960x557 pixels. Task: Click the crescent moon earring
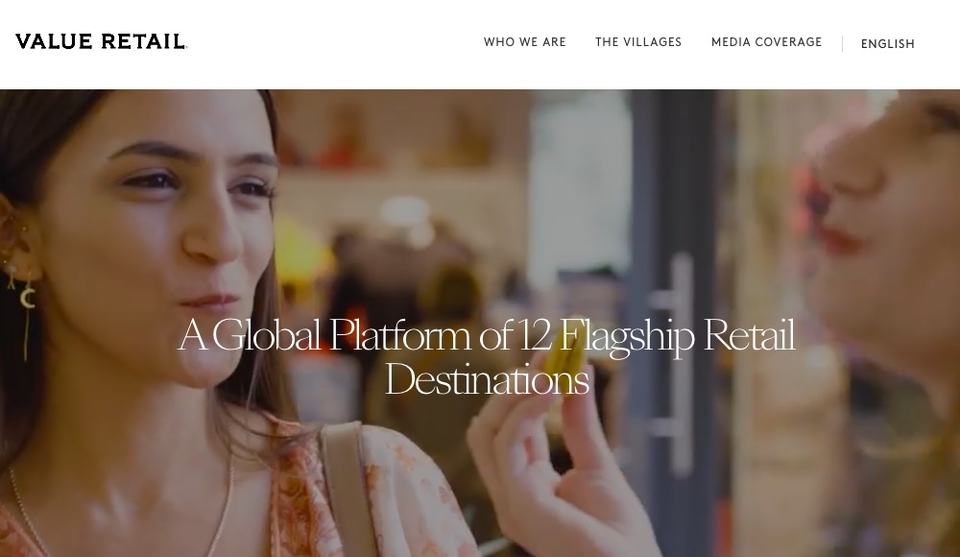coord(27,299)
